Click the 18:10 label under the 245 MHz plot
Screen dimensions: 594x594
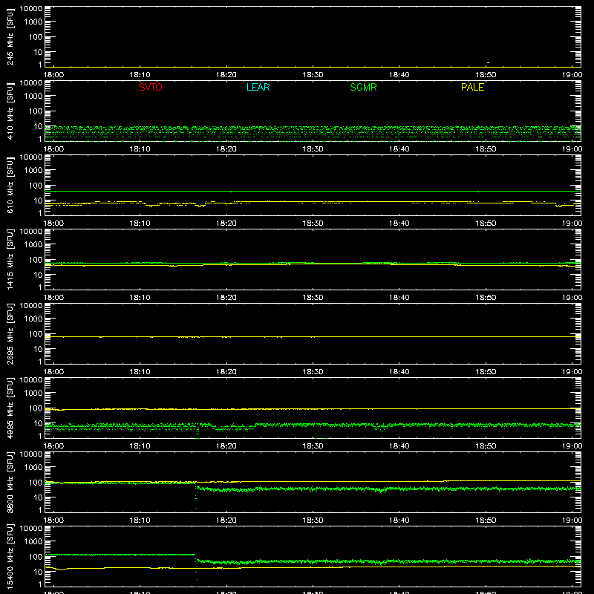tap(140, 75)
